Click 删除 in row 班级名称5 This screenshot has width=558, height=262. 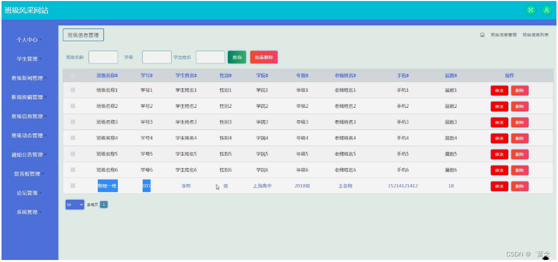pos(520,154)
